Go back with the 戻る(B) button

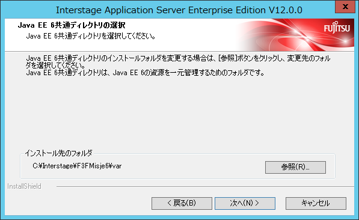coord(182,203)
